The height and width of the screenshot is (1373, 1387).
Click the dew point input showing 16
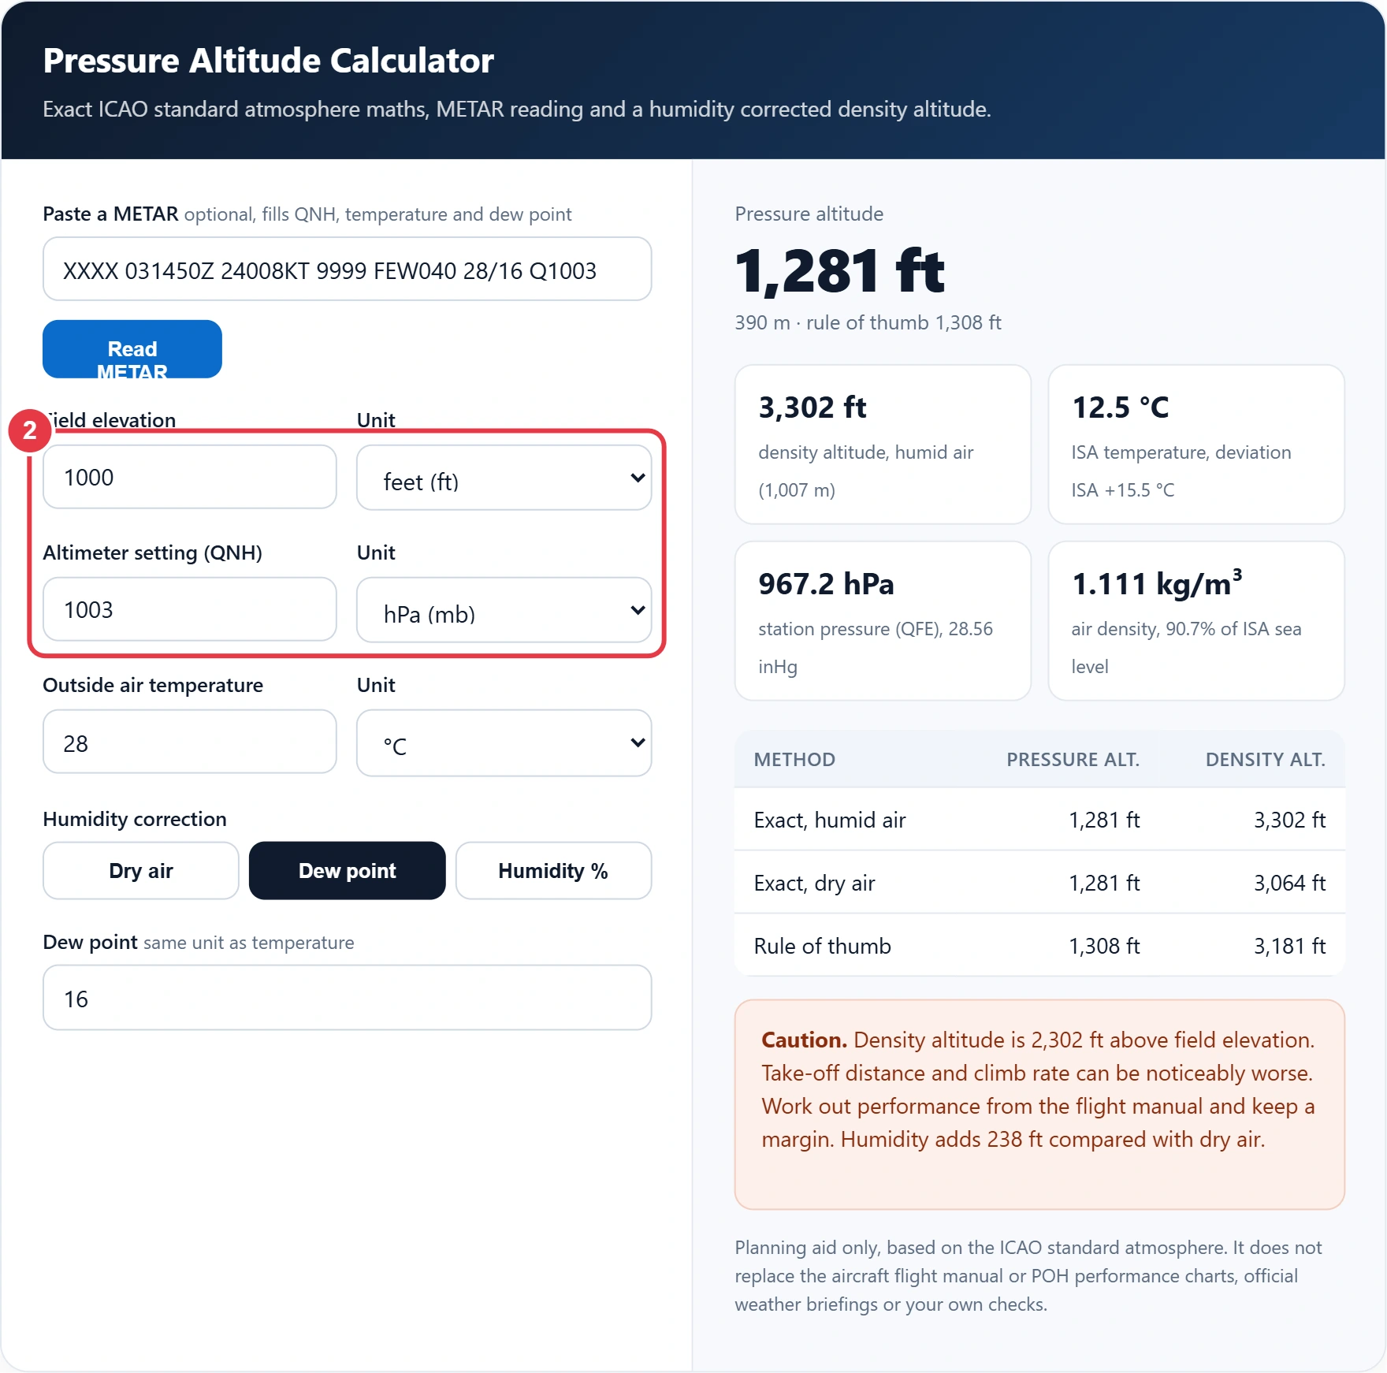click(x=348, y=998)
